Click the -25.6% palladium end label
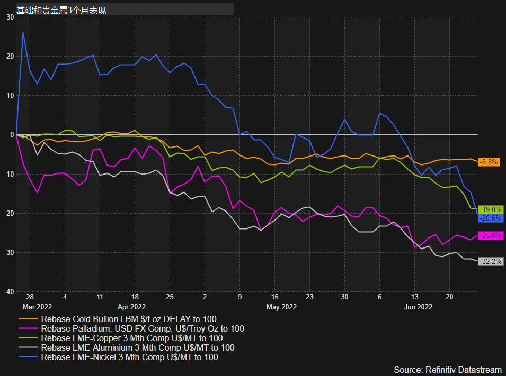 491,235
